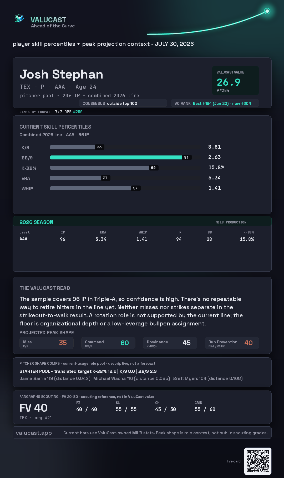Screen dimensions: 284x478
Task: Open the valucast.app link
Action: pyautogui.click(x=34, y=433)
